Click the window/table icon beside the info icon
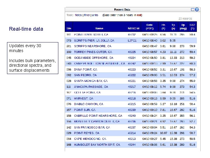Viewport: 210px width, 158px height. tap(193, 10)
